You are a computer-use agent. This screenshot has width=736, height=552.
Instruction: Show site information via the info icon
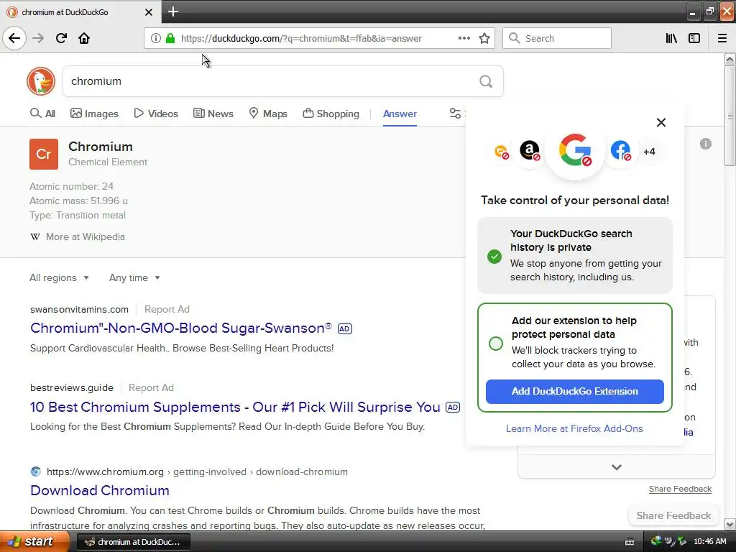click(155, 38)
